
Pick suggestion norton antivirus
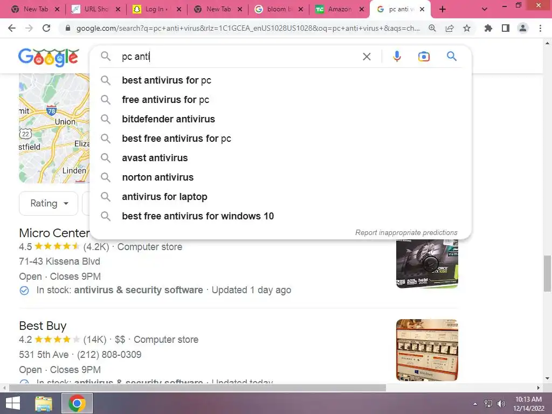point(280,177)
